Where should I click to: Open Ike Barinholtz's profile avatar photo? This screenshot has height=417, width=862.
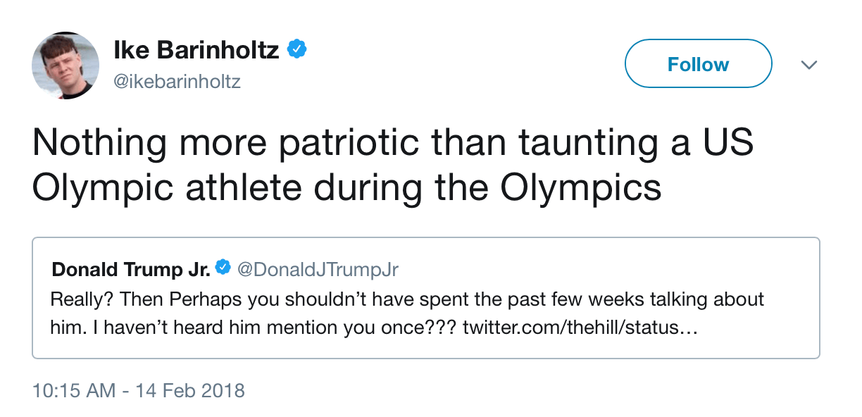coord(65,65)
